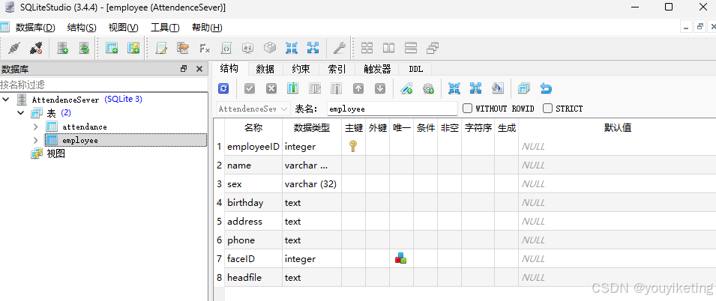Viewport: 716px width, 301px height.
Task: Open configuration with the wrench icon
Action: [x=340, y=48]
